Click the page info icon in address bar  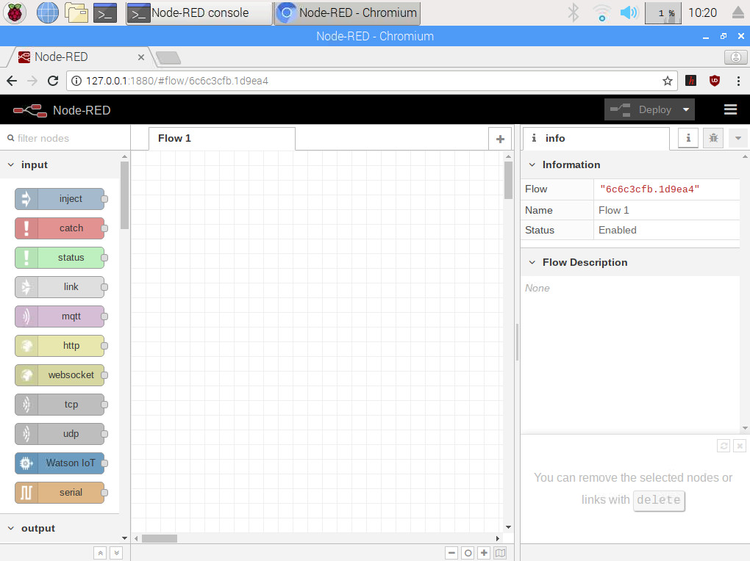pos(76,81)
